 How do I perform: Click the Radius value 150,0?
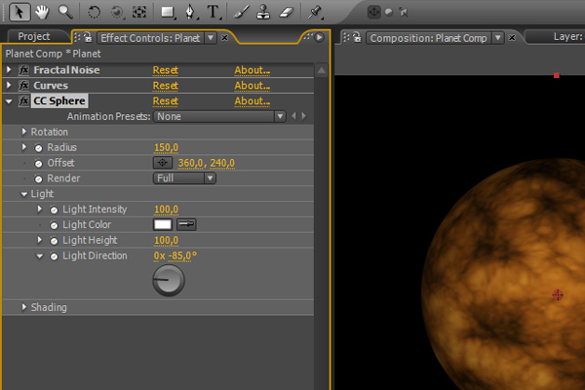point(166,147)
